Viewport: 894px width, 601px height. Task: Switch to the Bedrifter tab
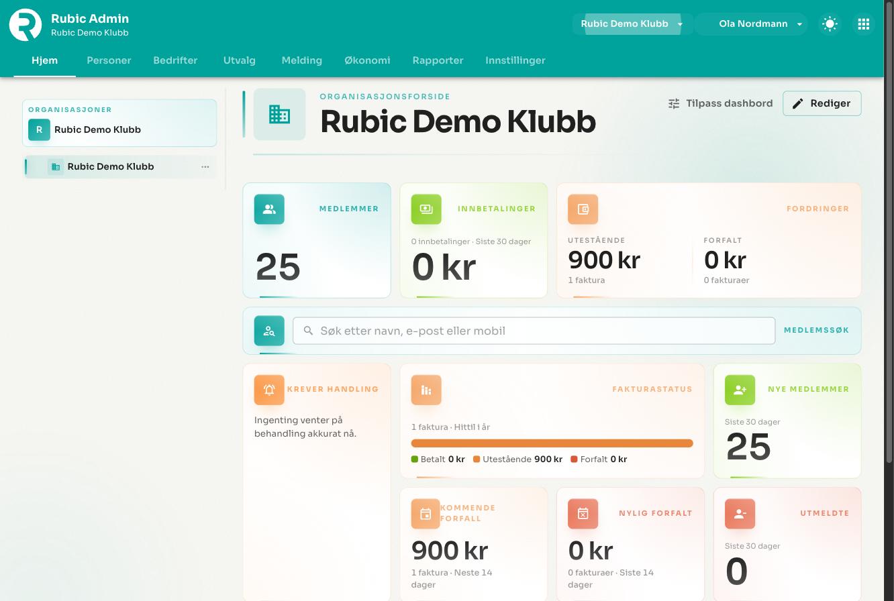tap(175, 60)
